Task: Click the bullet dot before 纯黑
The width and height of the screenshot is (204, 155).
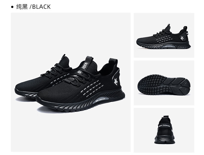Action: pyautogui.click(x=12, y=7)
